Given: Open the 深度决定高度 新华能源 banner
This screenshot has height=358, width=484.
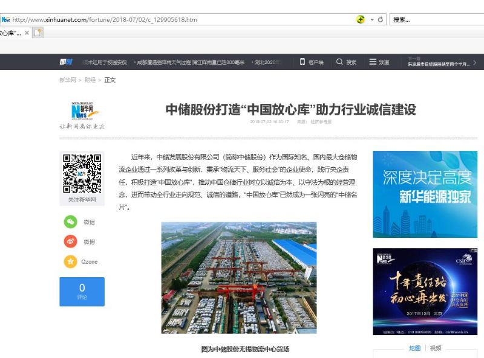Looking at the screenshot, I should click(425, 194).
